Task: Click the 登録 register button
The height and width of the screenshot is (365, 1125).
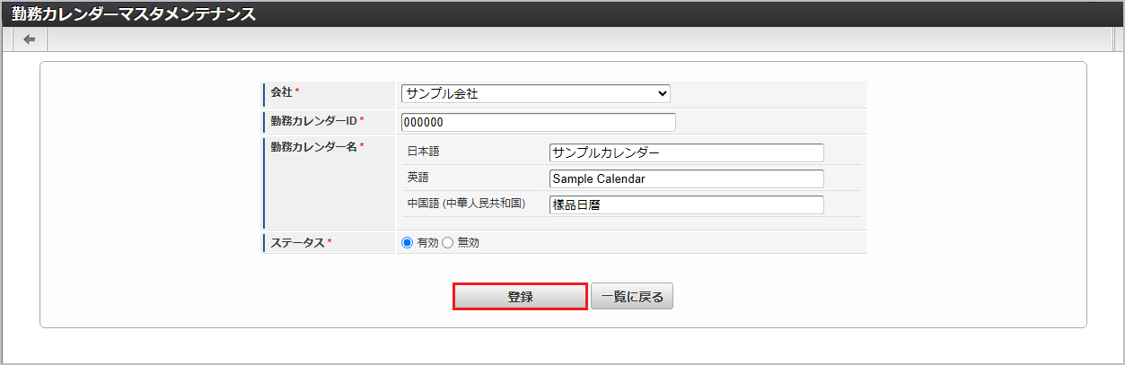Action: pyautogui.click(x=520, y=297)
